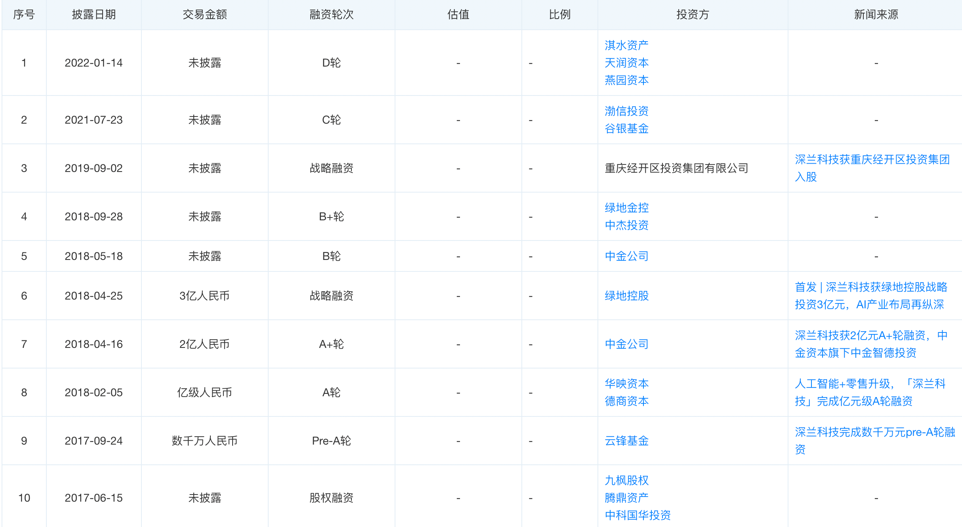962x527 pixels.
Task: Open the news article about 3亿元 strategic investment
Action: pos(868,296)
